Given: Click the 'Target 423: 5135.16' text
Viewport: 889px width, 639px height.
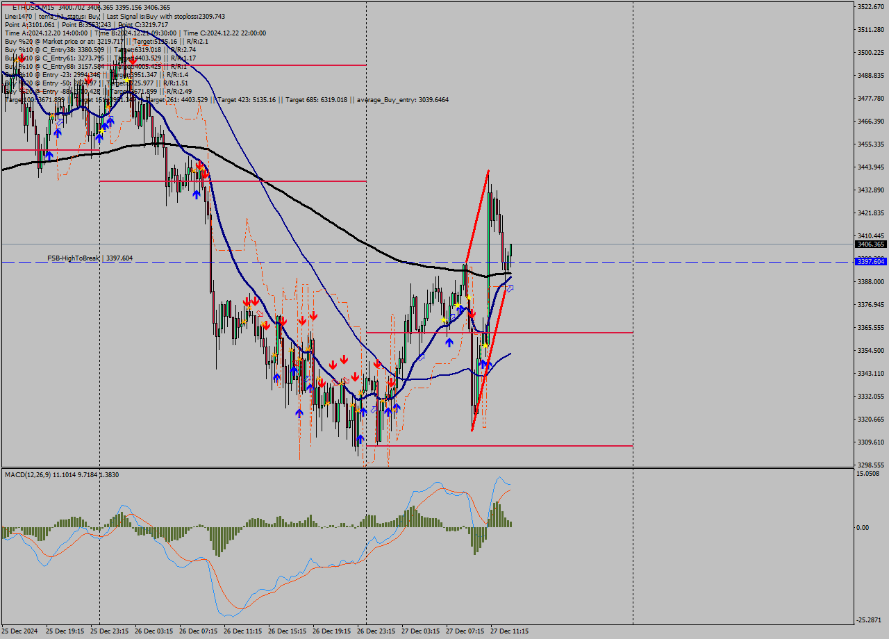Looking at the screenshot, I should (x=247, y=100).
